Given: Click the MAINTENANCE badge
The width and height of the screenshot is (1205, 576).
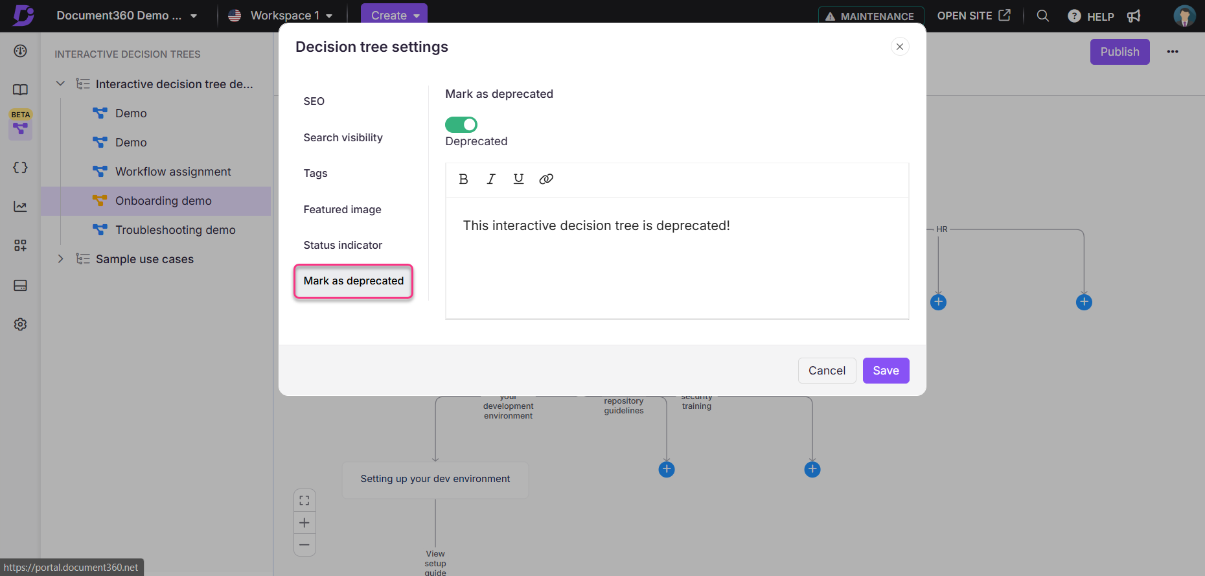Looking at the screenshot, I should [x=871, y=16].
